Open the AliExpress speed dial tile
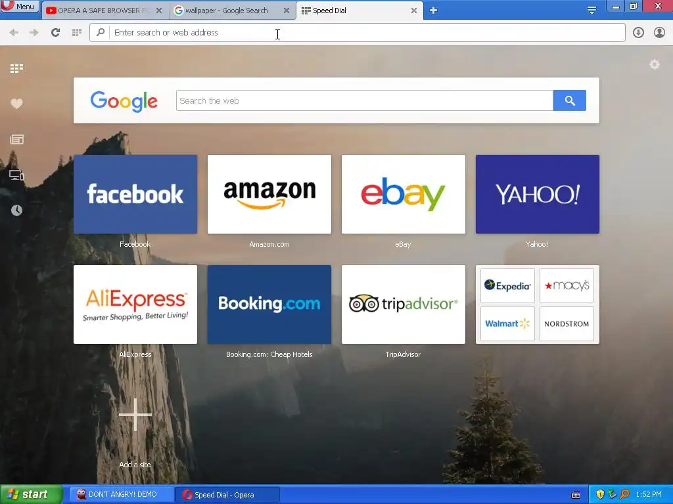673x504 pixels. [x=135, y=304]
